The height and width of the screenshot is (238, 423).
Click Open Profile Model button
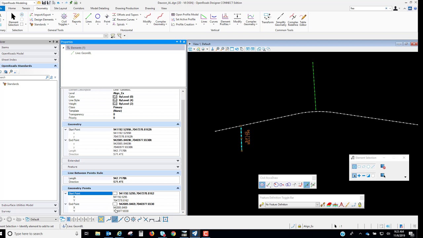pos(185,15)
